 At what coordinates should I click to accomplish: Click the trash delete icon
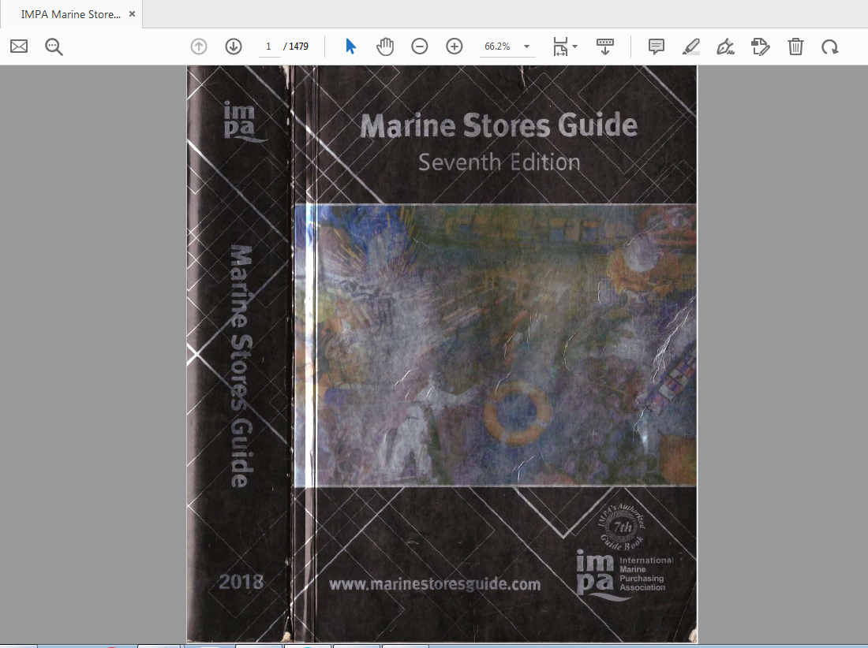(x=795, y=47)
